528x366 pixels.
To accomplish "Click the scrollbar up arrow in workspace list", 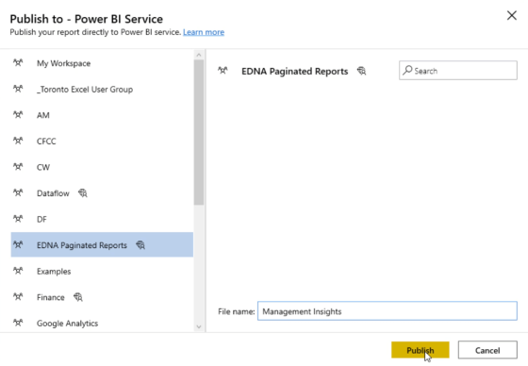I will coord(199,55).
